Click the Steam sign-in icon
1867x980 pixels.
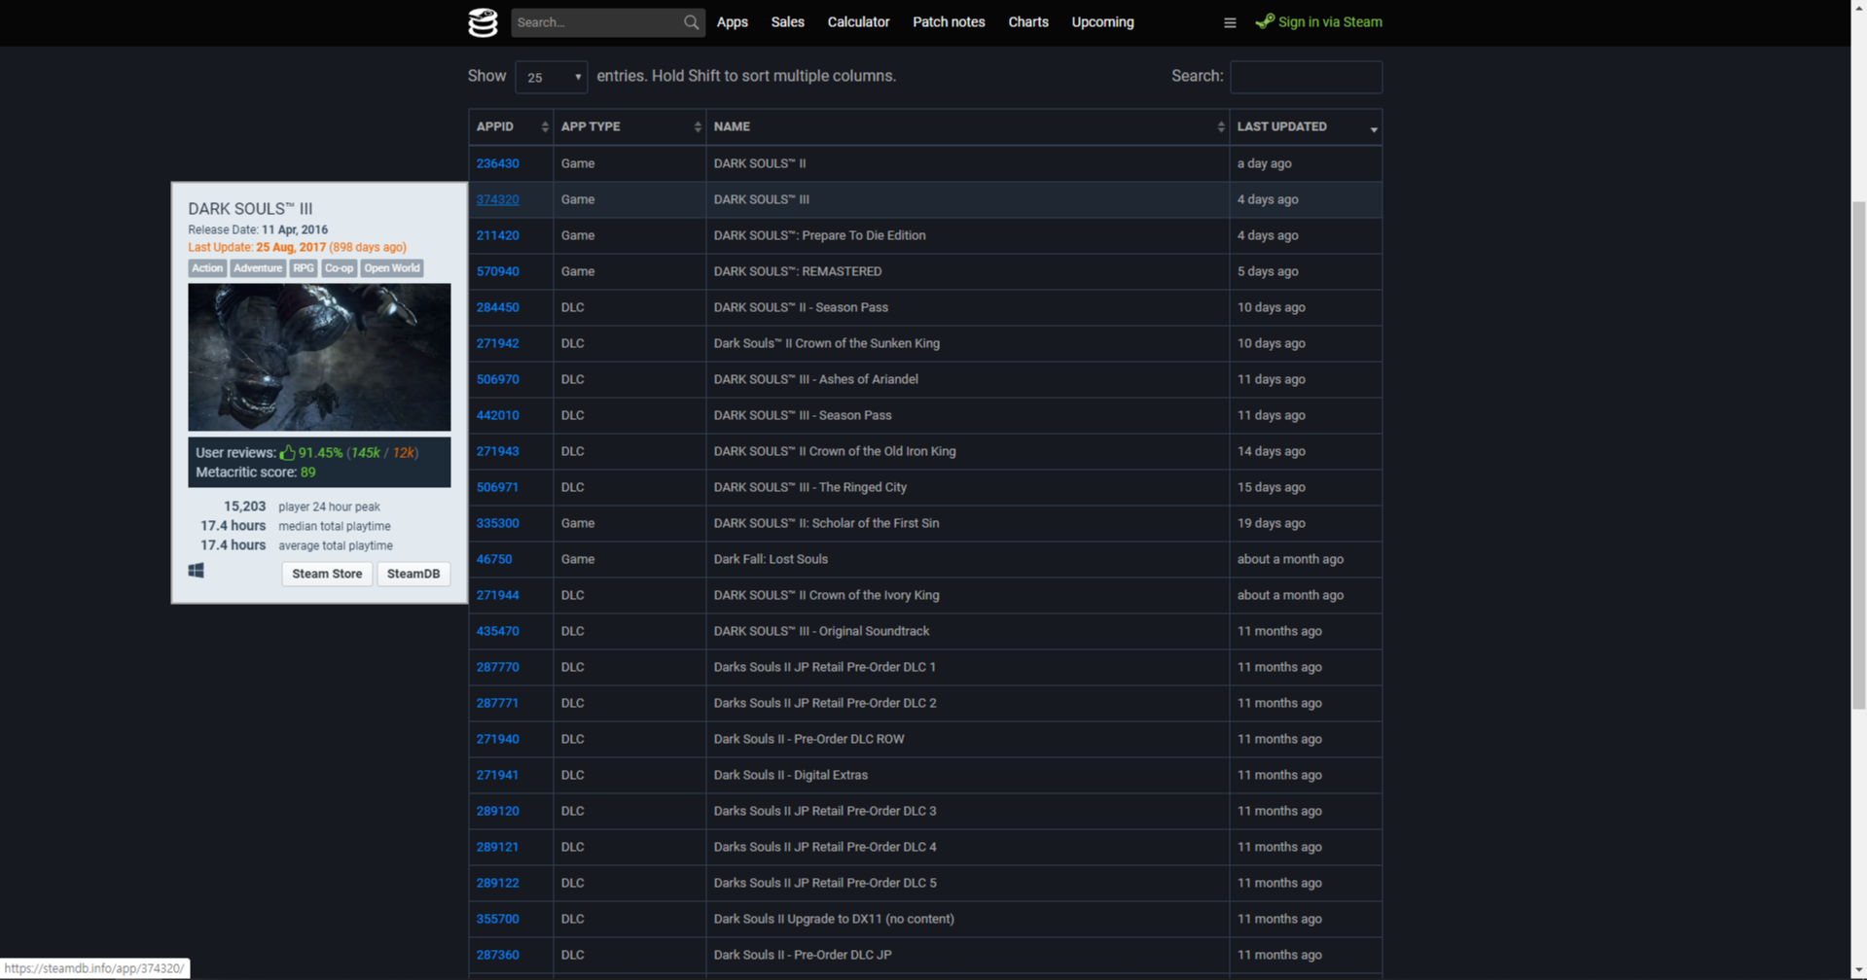tap(1265, 20)
